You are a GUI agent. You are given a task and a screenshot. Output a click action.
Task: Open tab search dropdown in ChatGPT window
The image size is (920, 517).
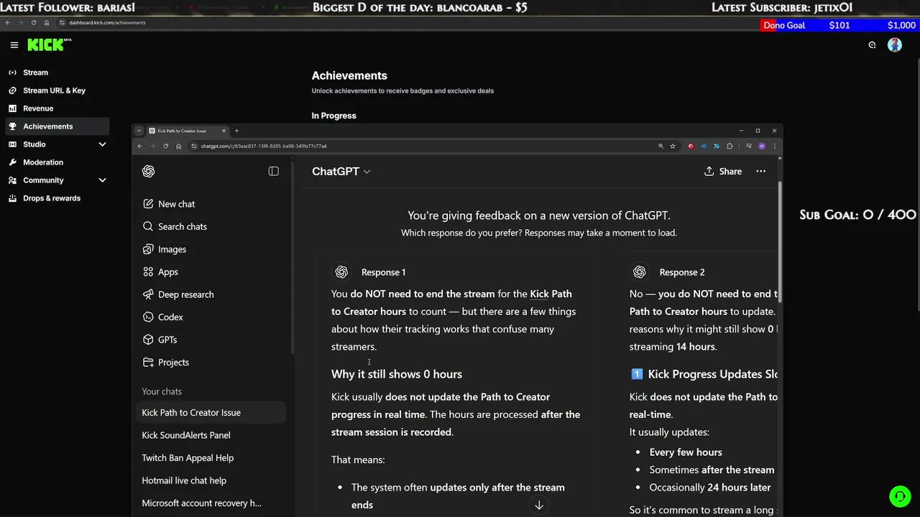pyautogui.click(x=139, y=131)
